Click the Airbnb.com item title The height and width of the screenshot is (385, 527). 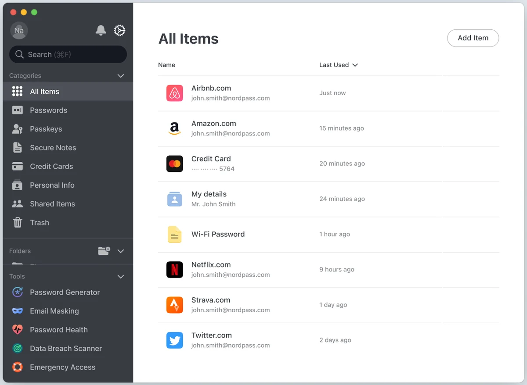[x=211, y=88]
